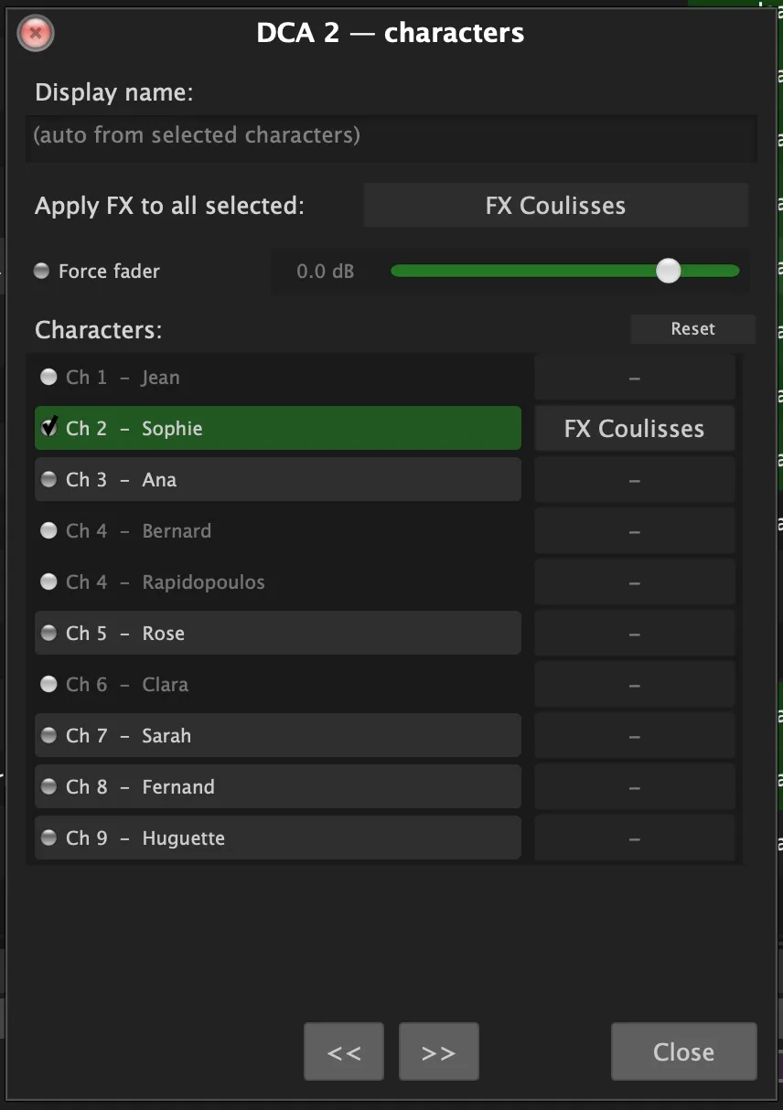The height and width of the screenshot is (1110, 783).
Task: Go to previous DCA with << button
Action: pyautogui.click(x=344, y=1051)
